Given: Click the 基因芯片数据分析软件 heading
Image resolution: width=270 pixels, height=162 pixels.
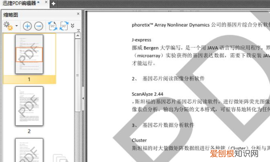Looking at the screenshot, I should tap(168, 125).
